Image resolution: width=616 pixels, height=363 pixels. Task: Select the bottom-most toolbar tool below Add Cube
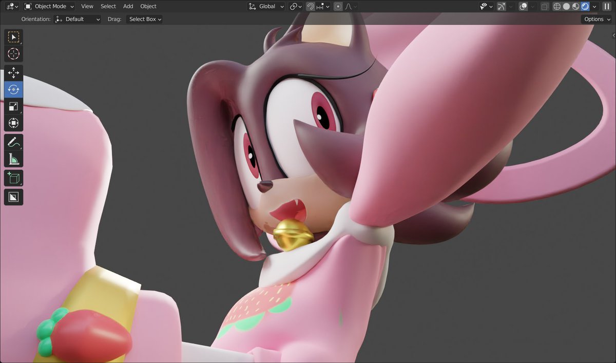13,197
